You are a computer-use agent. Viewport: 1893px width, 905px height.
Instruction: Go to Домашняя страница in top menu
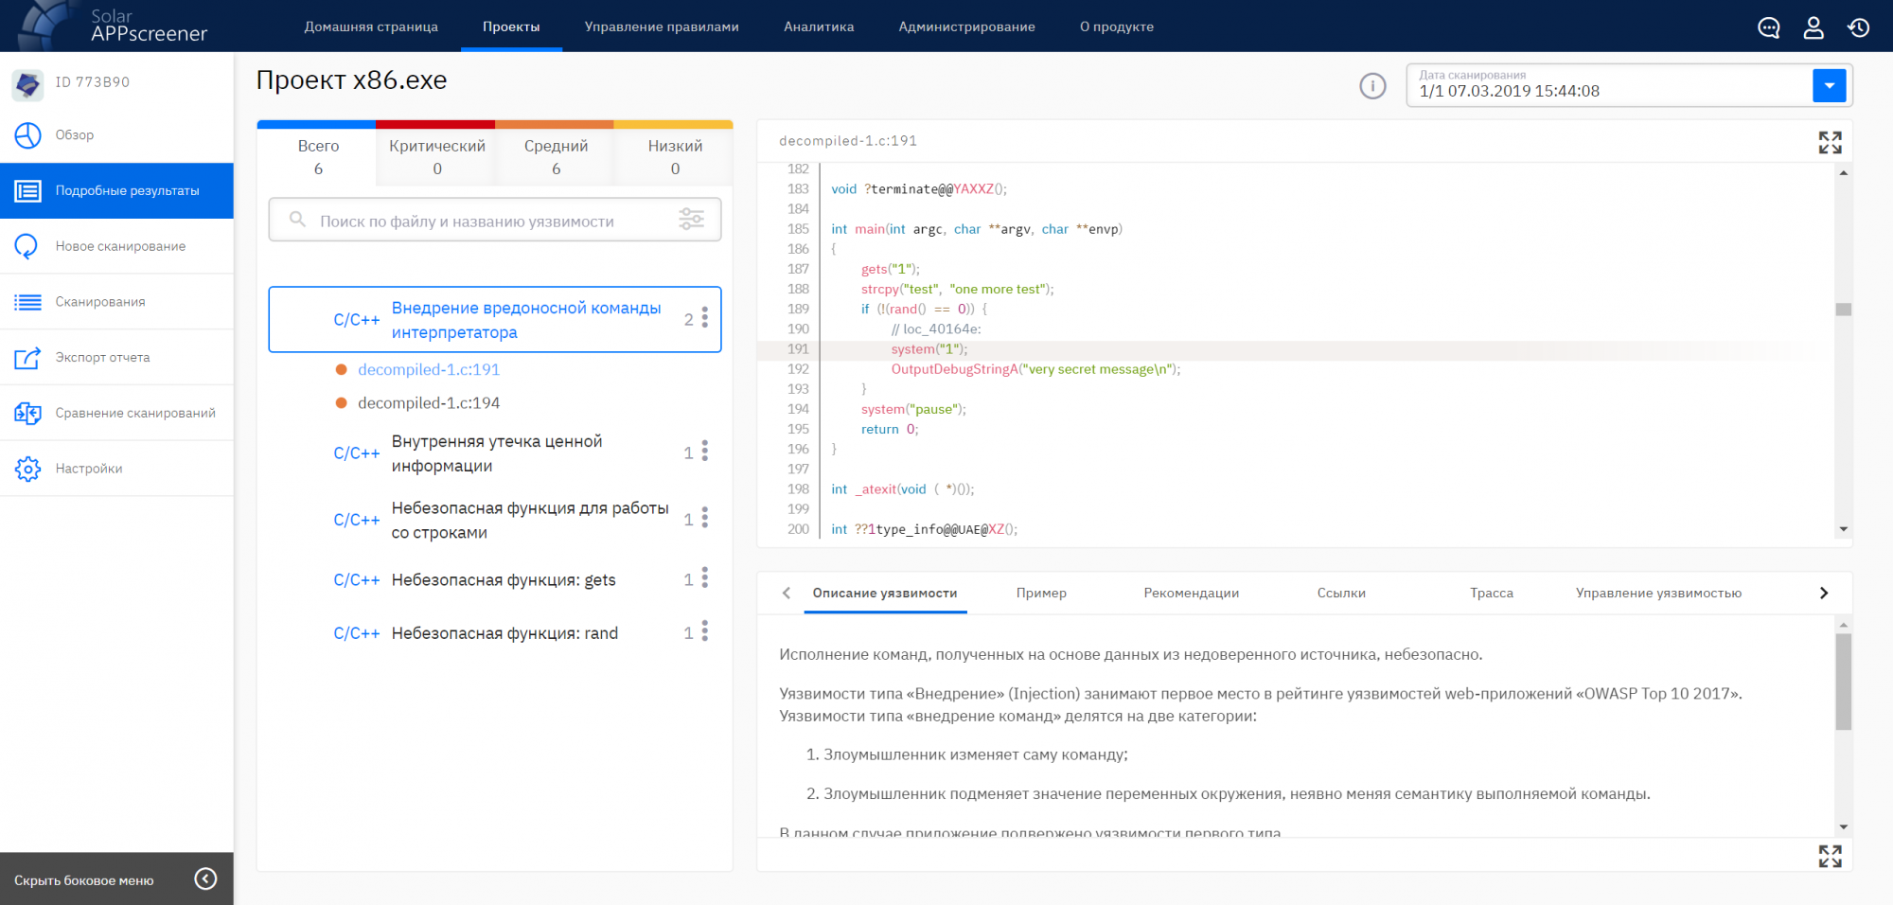(x=371, y=27)
